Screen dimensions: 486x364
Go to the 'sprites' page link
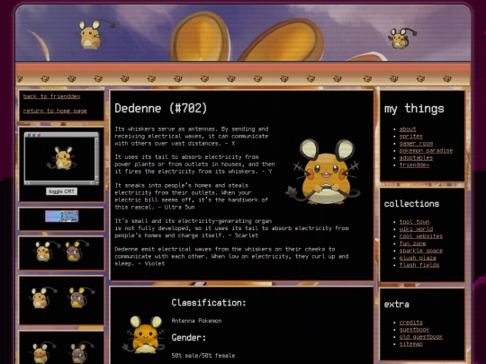tap(410, 137)
